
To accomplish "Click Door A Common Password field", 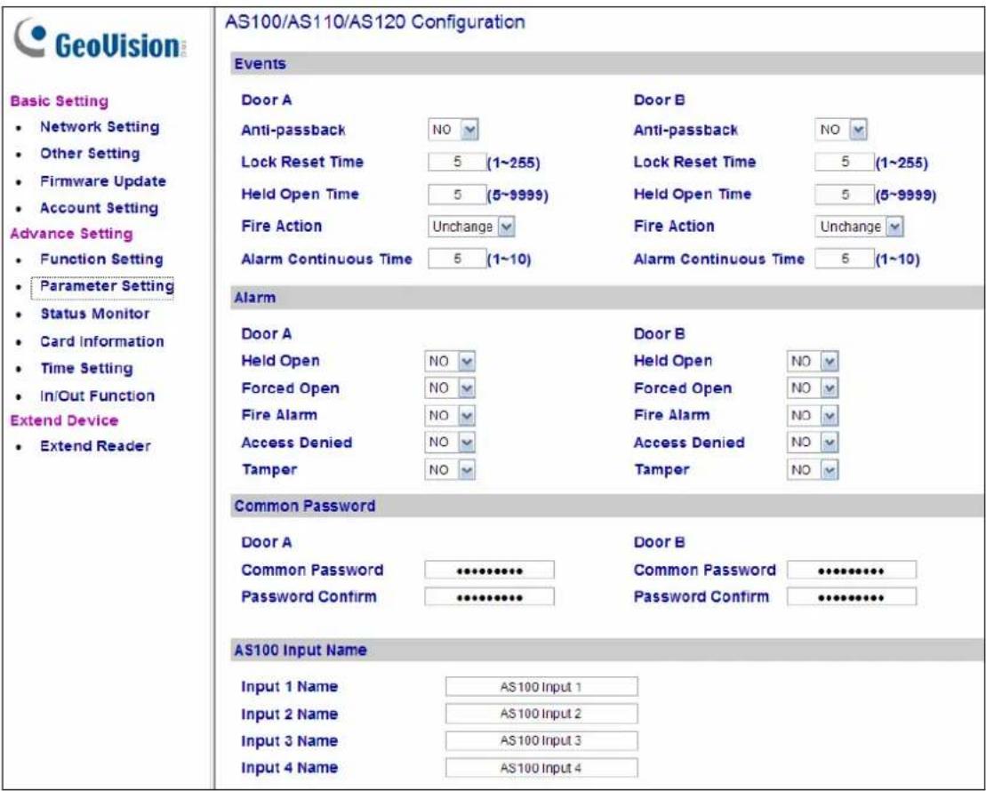I will [490, 571].
